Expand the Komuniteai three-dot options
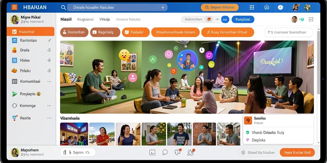The height and width of the screenshot is (163, 327). [49, 81]
